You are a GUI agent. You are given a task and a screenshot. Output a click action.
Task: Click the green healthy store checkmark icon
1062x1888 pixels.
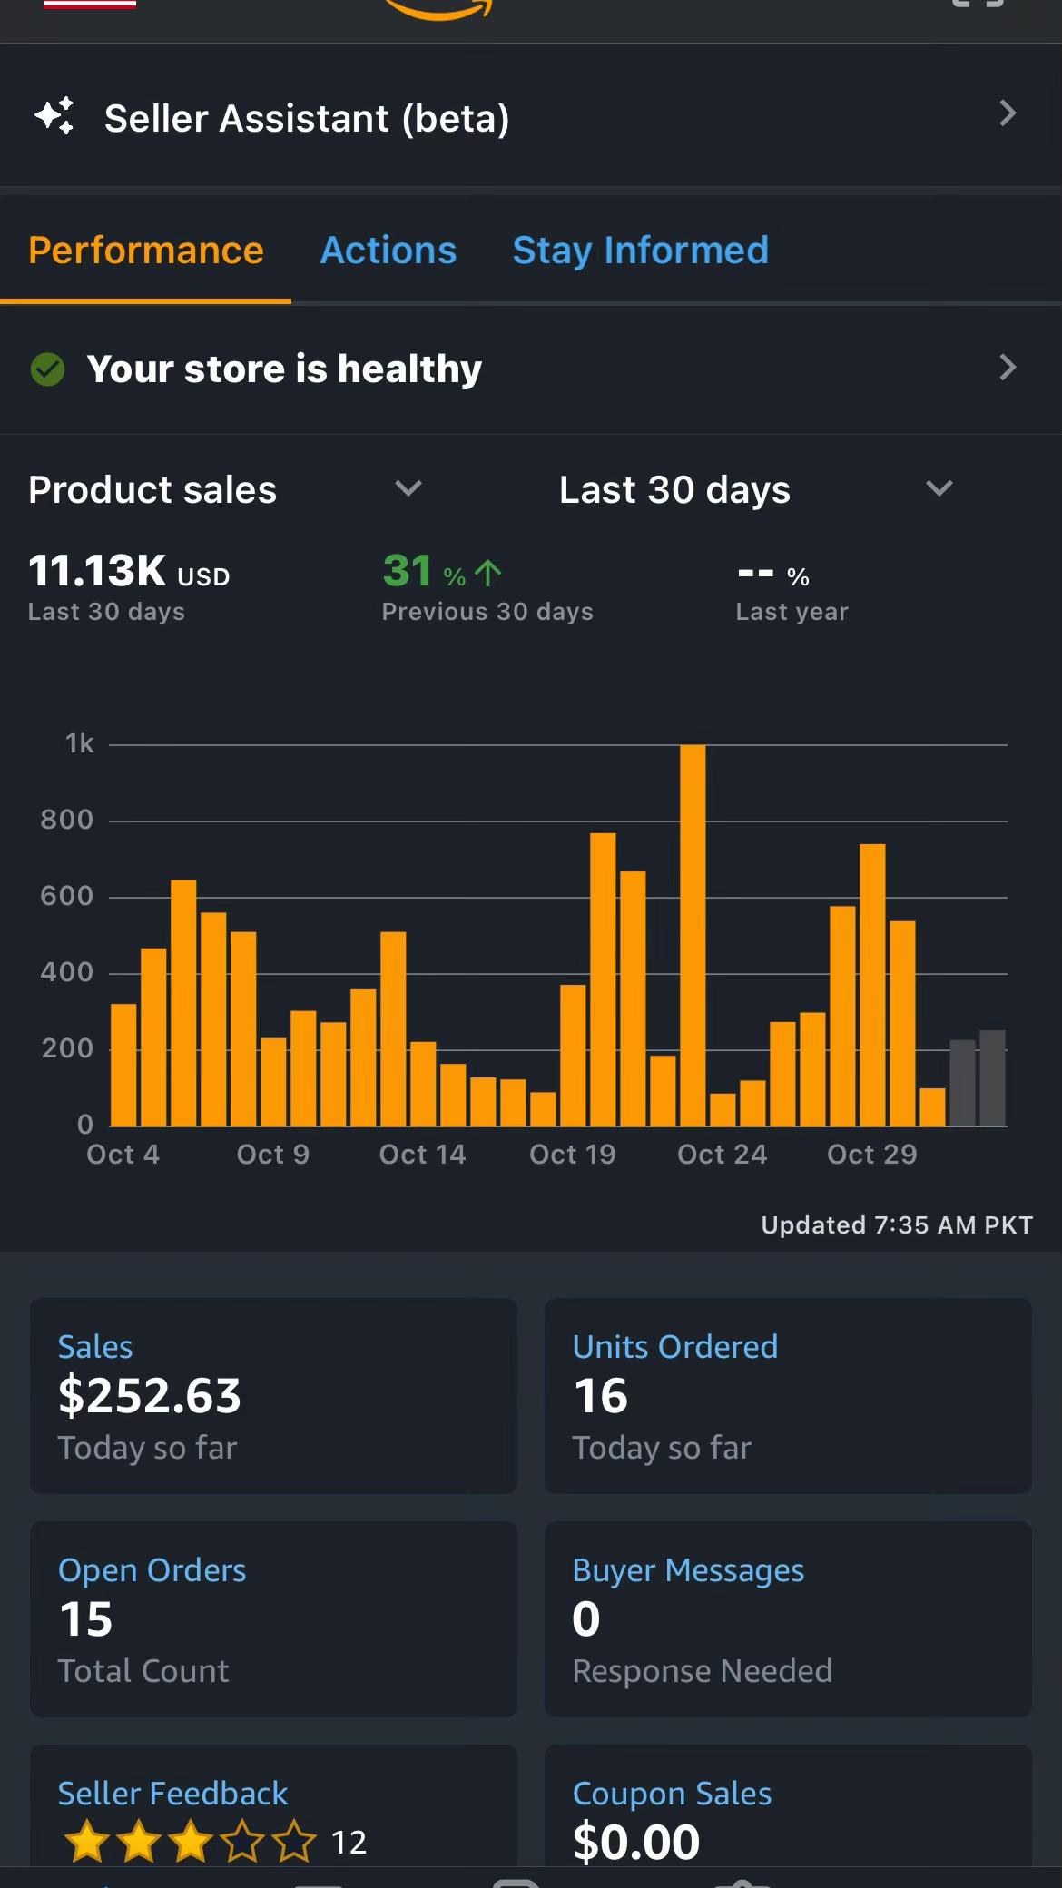pos(47,369)
